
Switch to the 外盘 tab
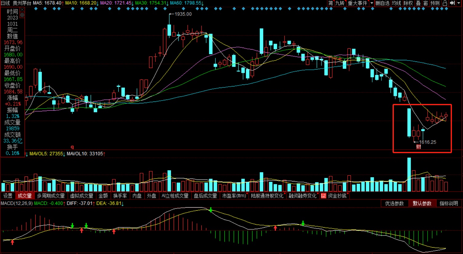[151, 196]
